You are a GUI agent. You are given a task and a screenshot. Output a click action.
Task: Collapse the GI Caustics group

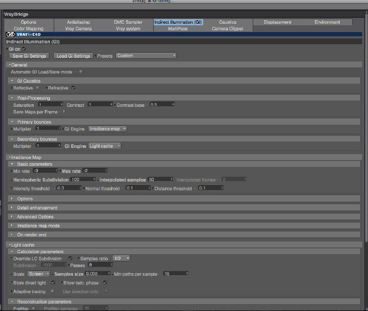(12, 81)
